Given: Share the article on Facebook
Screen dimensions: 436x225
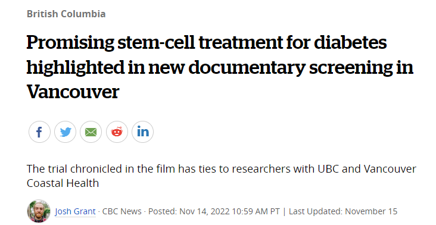Looking at the screenshot, I should pos(39,132).
